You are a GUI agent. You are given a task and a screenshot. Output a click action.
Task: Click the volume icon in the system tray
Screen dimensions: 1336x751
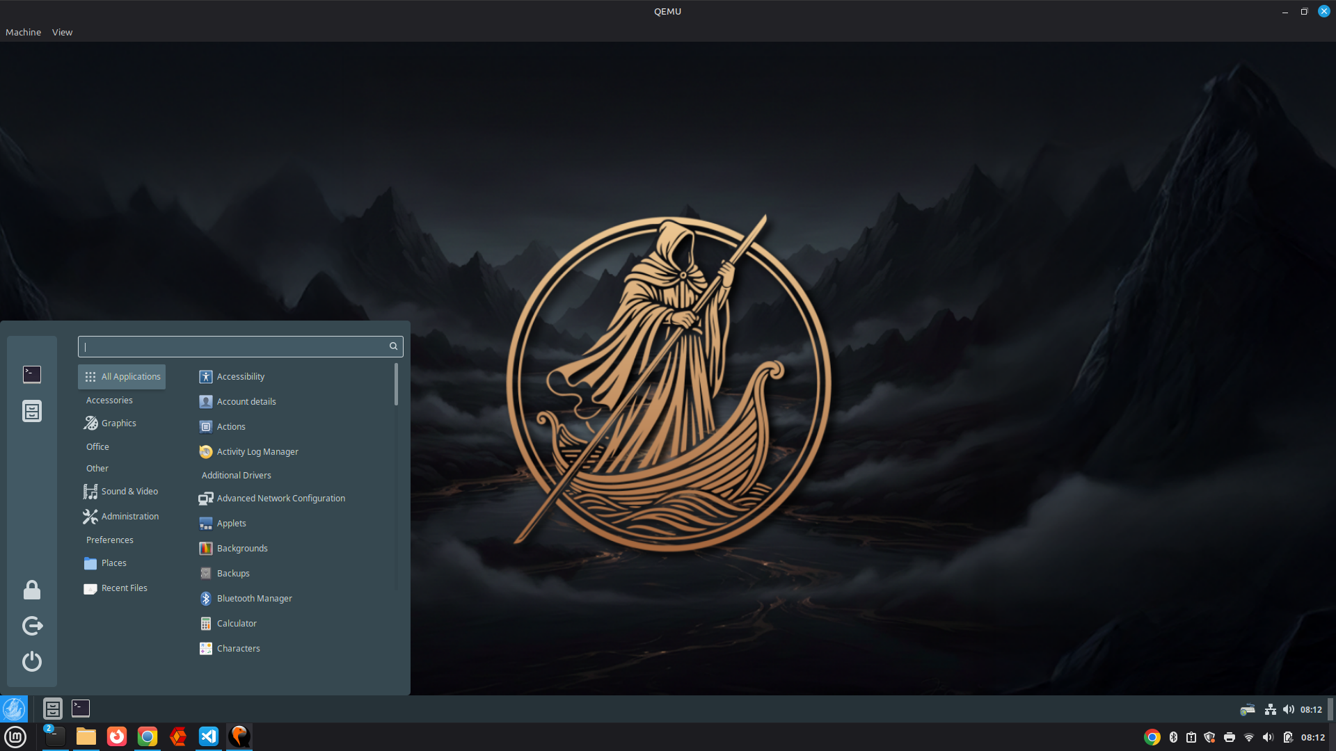click(1269, 736)
